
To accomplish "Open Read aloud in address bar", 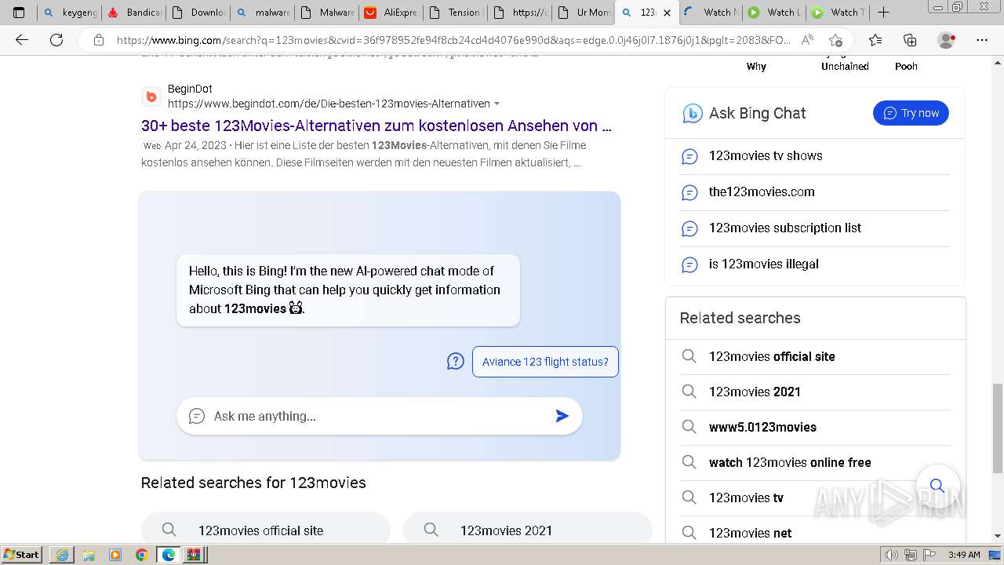I will pos(807,40).
